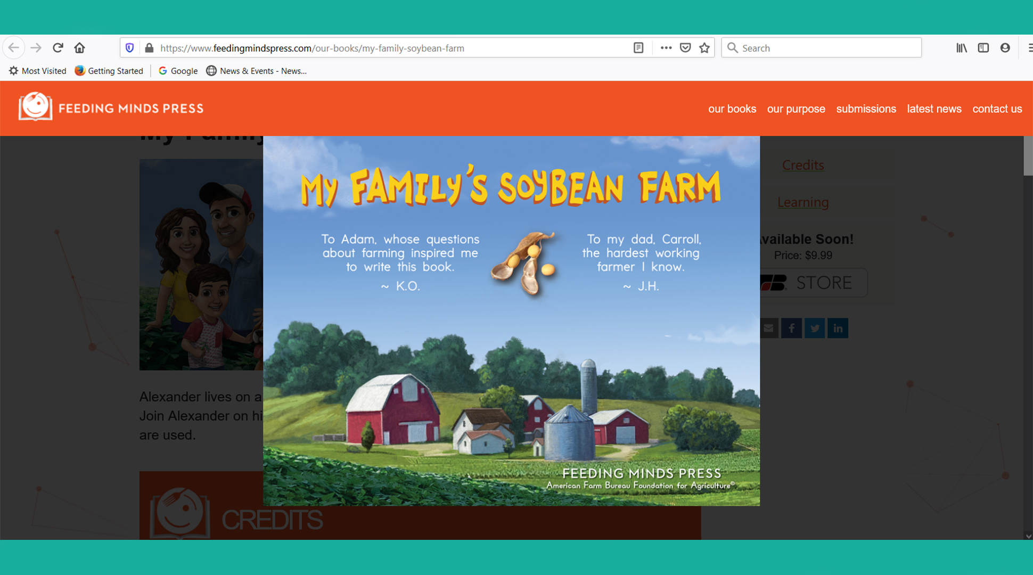Follow the Credits link
This screenshot has width=1033, height=575.
tap(803, 165)
